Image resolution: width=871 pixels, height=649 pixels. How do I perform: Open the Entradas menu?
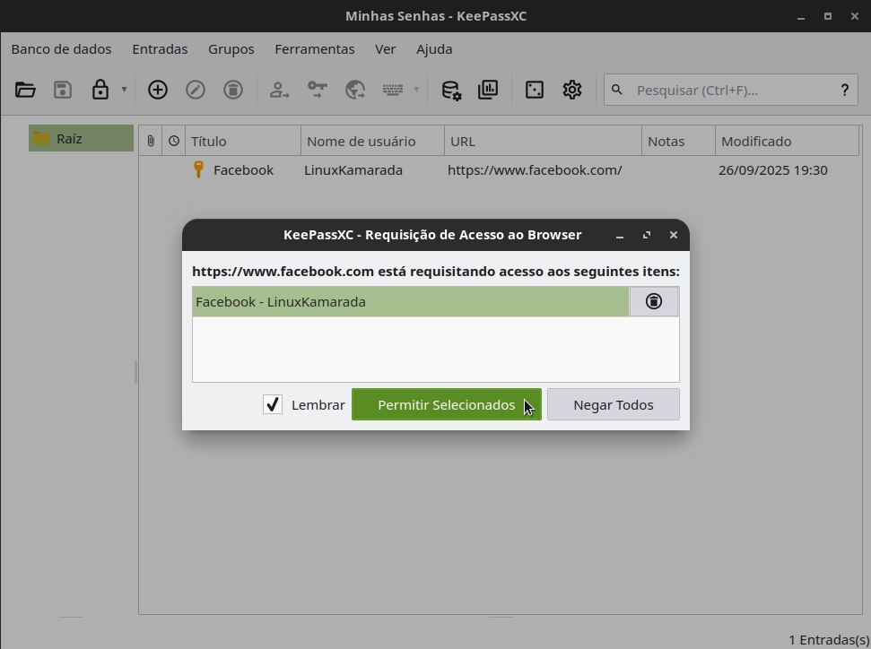(160, 49)
